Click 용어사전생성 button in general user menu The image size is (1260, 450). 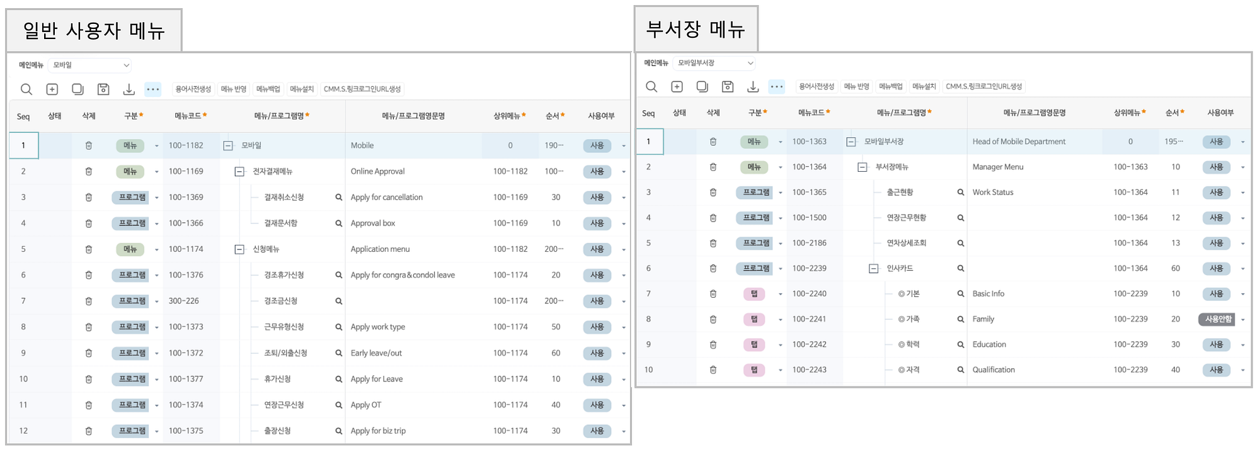coord(193,89)
